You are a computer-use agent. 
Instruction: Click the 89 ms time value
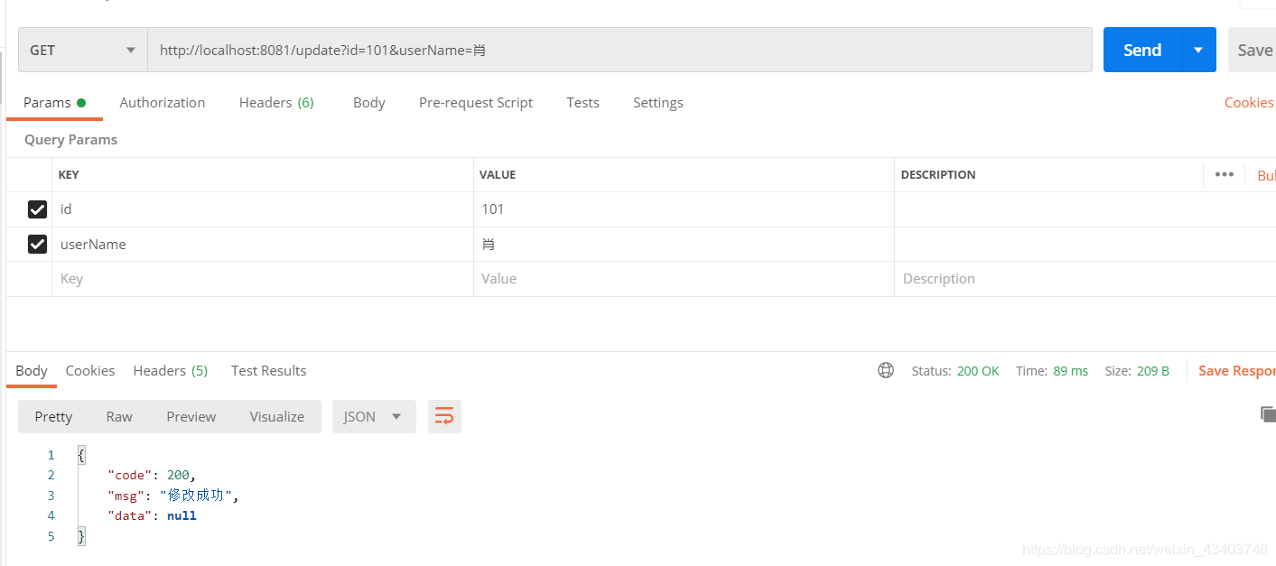coord(1070,370)
